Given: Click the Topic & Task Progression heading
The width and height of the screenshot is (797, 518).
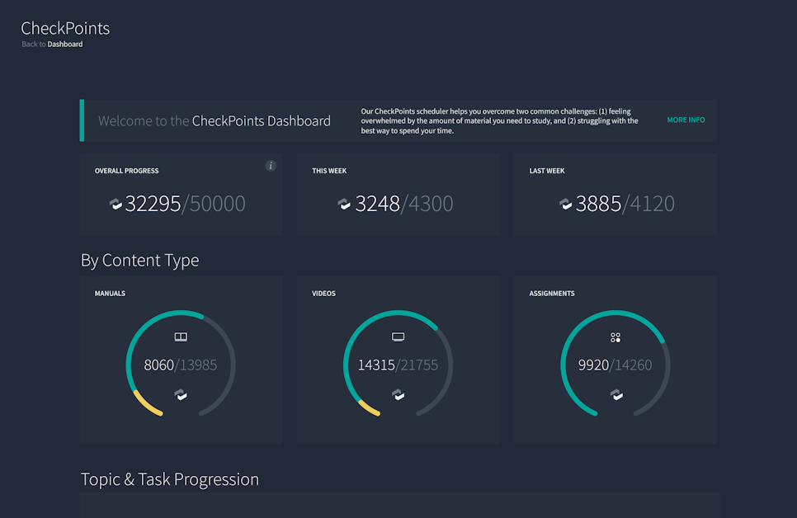Looking at the screenshot, I should pyautogui.click(x=170, y=479).
